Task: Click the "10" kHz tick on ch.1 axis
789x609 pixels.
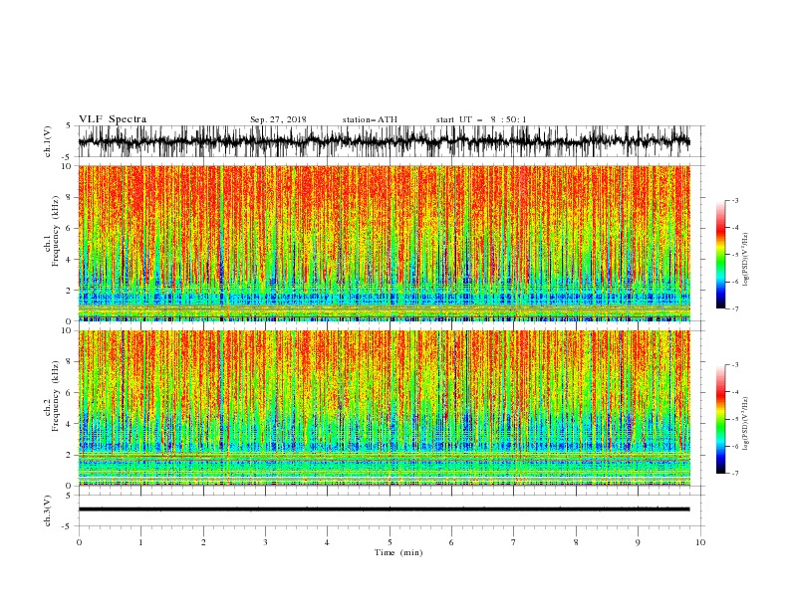Action: click(x=68, y=166)
